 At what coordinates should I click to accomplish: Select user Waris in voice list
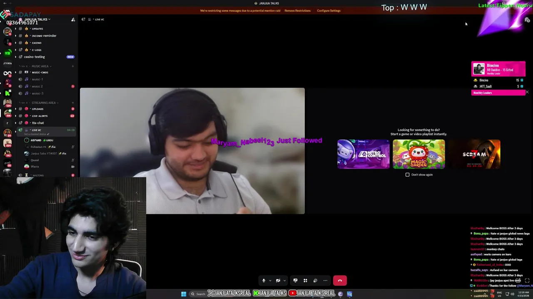[49, 167]
